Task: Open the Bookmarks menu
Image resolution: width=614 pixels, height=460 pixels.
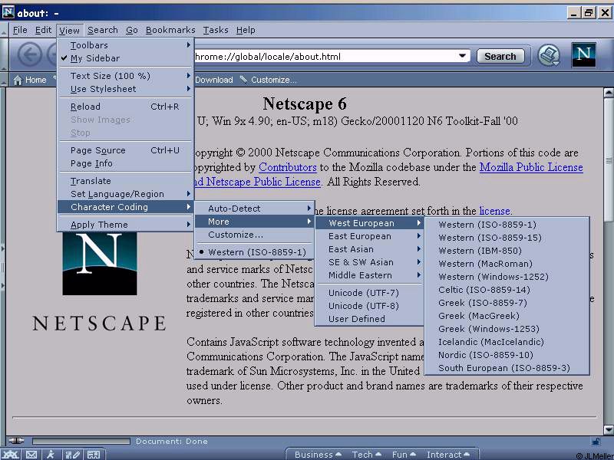Action: 170,30
